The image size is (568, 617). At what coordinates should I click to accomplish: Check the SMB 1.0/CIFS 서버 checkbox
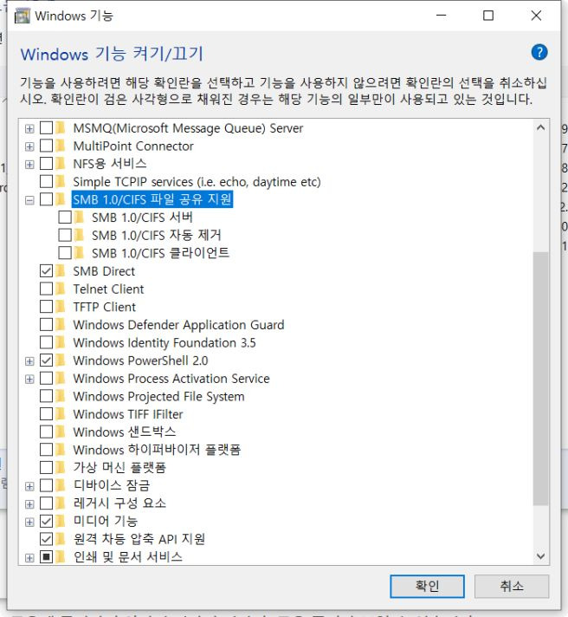(65, 218)
